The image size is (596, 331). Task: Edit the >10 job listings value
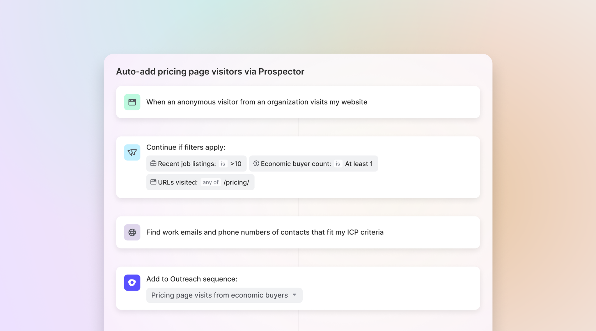click(236, 164)
